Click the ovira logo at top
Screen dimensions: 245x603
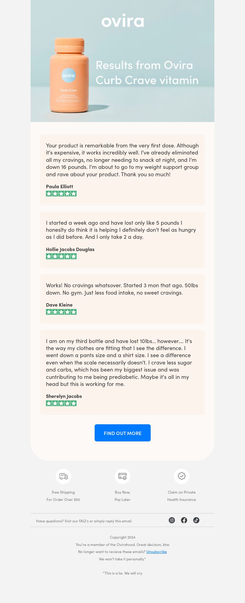[x=123, y=20]
